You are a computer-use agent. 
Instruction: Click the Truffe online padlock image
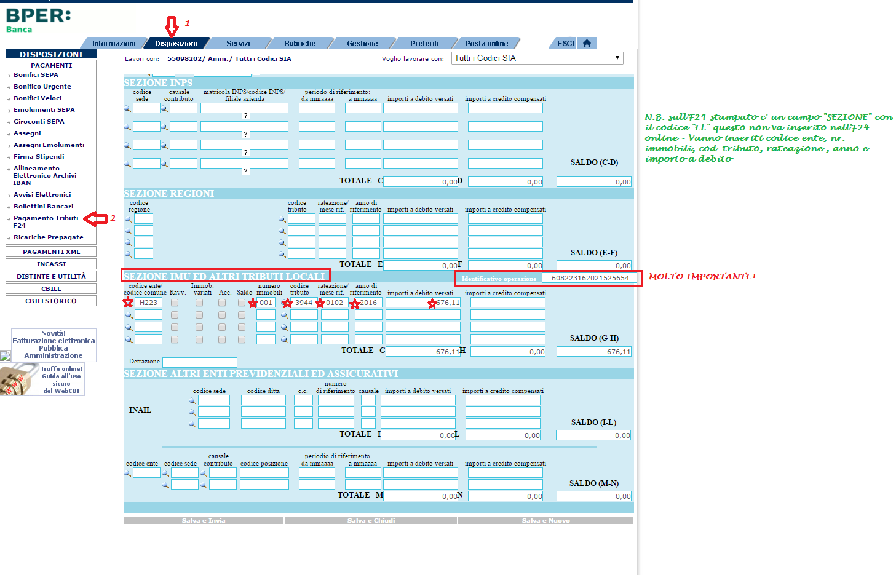click(x=18, y=379)
